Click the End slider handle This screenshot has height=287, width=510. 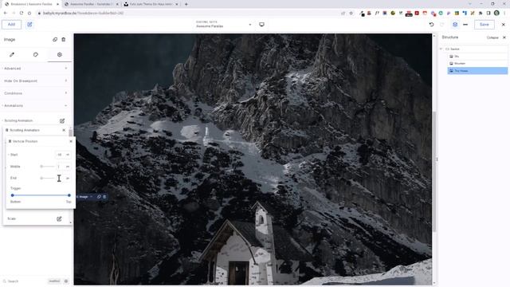pos(41,179)
